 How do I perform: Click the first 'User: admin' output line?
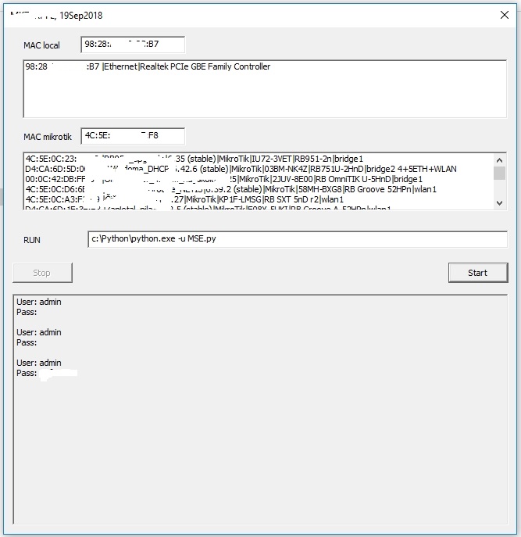point(39,302)
